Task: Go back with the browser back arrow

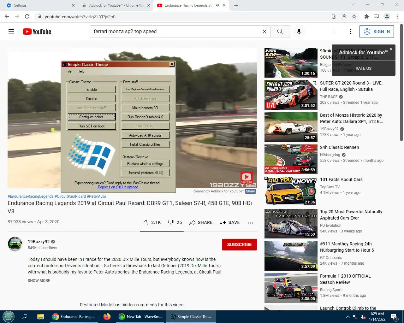Action: (7, 16)
